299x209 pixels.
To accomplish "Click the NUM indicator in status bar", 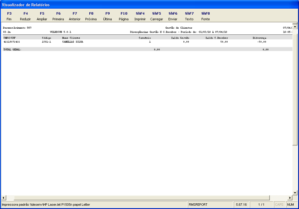I will pyautogui.click(x=290, y=205).
